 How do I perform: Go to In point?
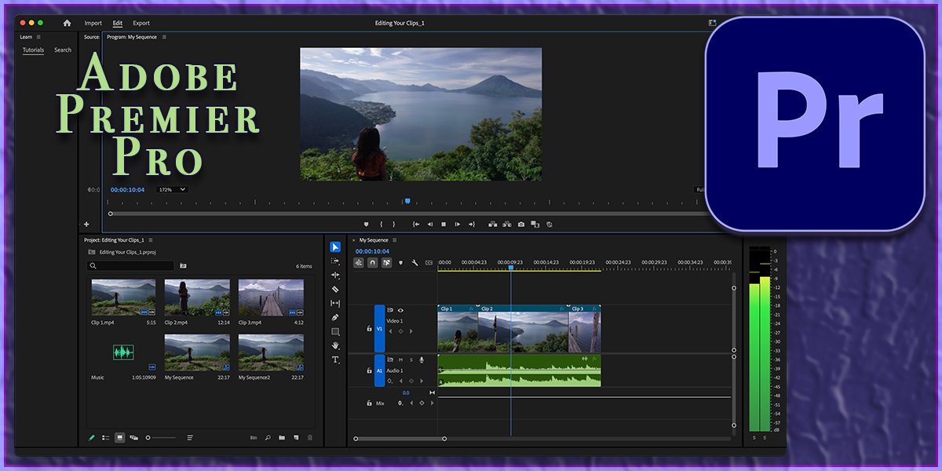[416, 225]
